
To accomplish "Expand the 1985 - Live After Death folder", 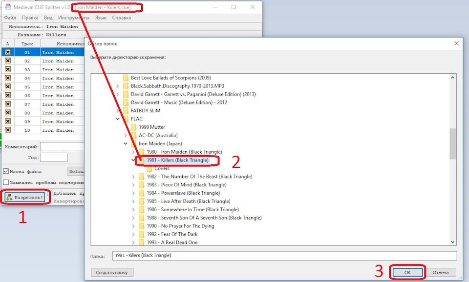I will click(133, 201).
